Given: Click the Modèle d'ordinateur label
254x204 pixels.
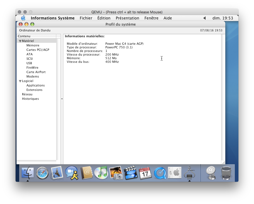Looking at the screenshot, I should 82,44.
